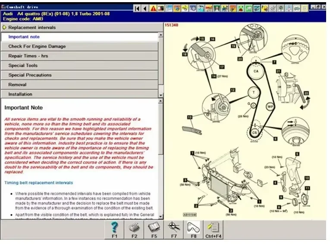Screen dimensions: 330x244
Task: Click the grey triangle toolbar icon
Action: tap(289, 9)
